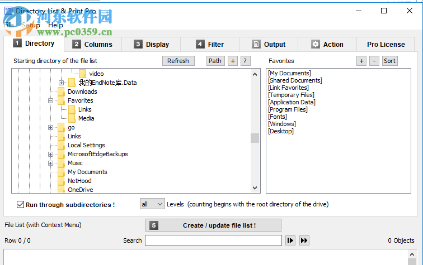Image resolution: width=423 pixels, height=265 pixels.
Task: Open help with the question mark button
Action: 245,61
